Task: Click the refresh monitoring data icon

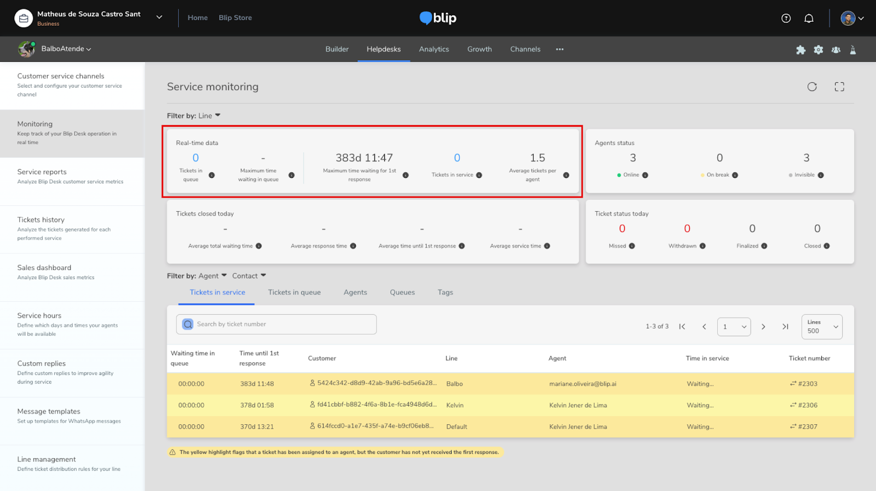Action: (x=812, y=86)
